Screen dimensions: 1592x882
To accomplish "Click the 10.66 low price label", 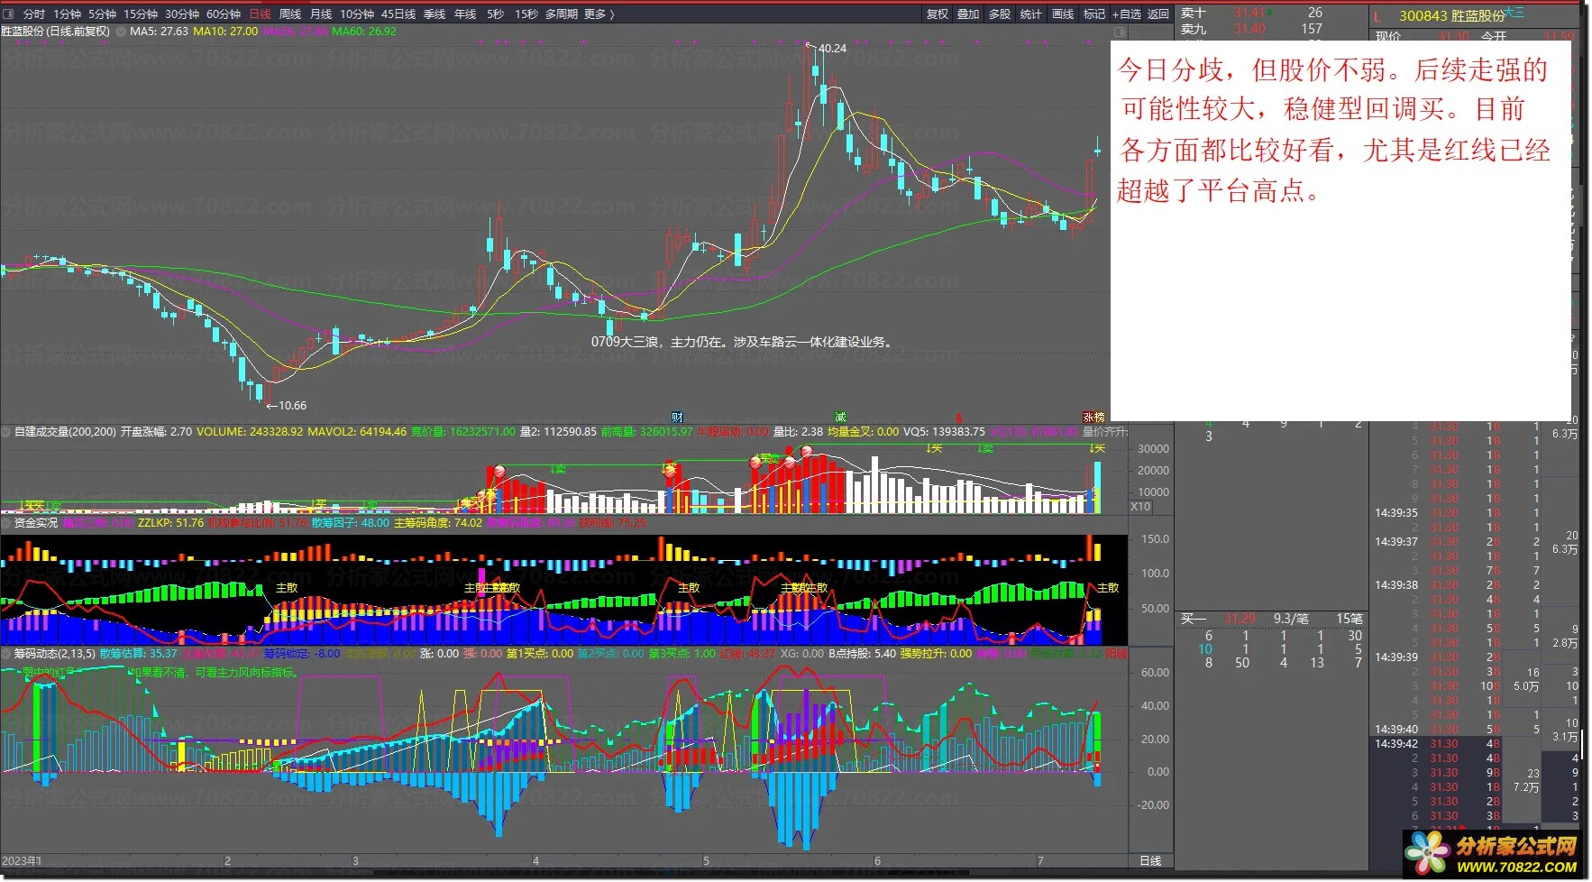I will pos(292,406).
